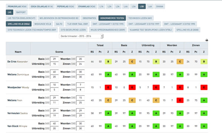Open the trimester dropdown 'Derde trimester - 2015 - 2016'

(x=81, y=36)
